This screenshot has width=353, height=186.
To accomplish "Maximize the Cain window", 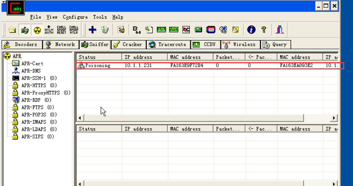I will coord(326,6).
